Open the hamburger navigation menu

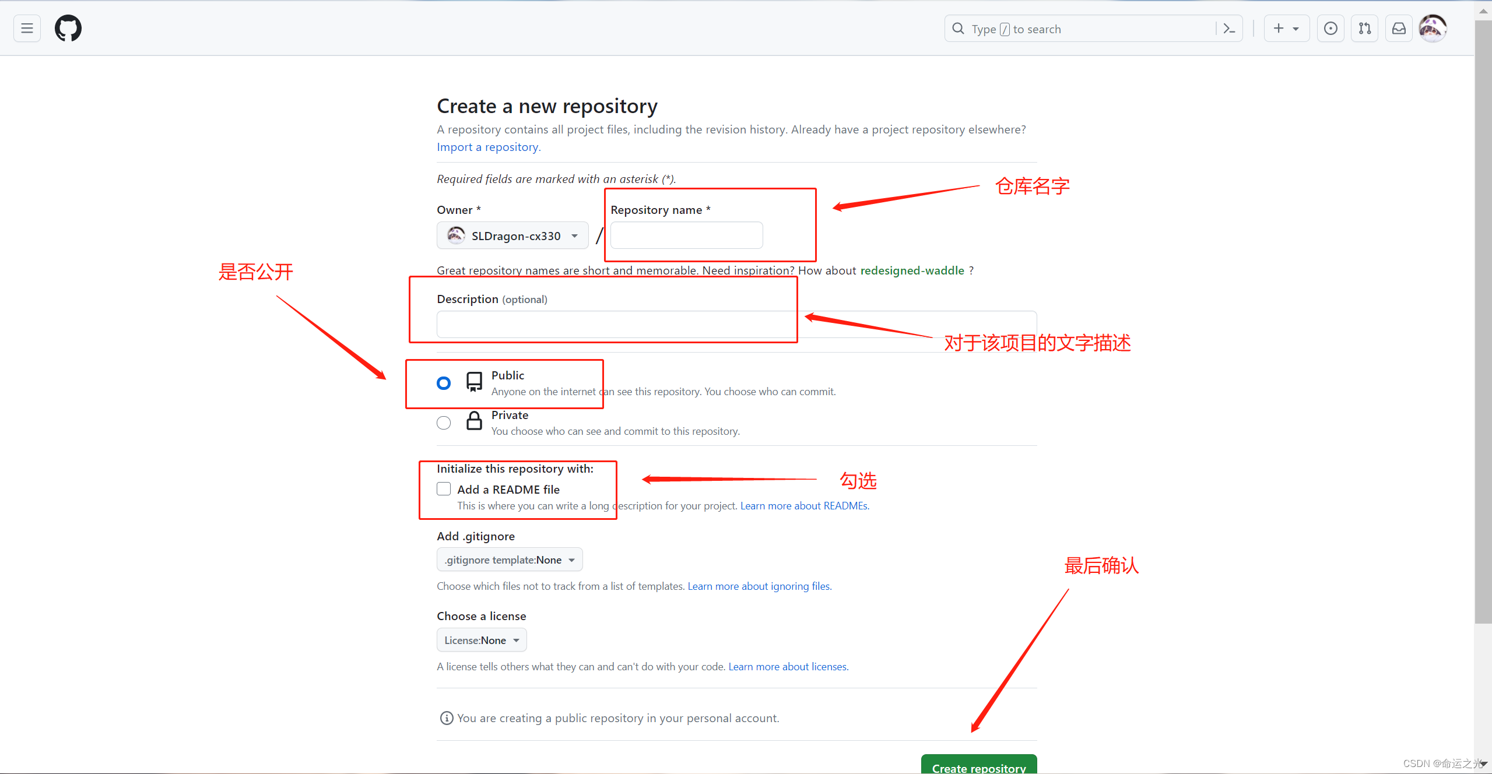click(27, 29)
